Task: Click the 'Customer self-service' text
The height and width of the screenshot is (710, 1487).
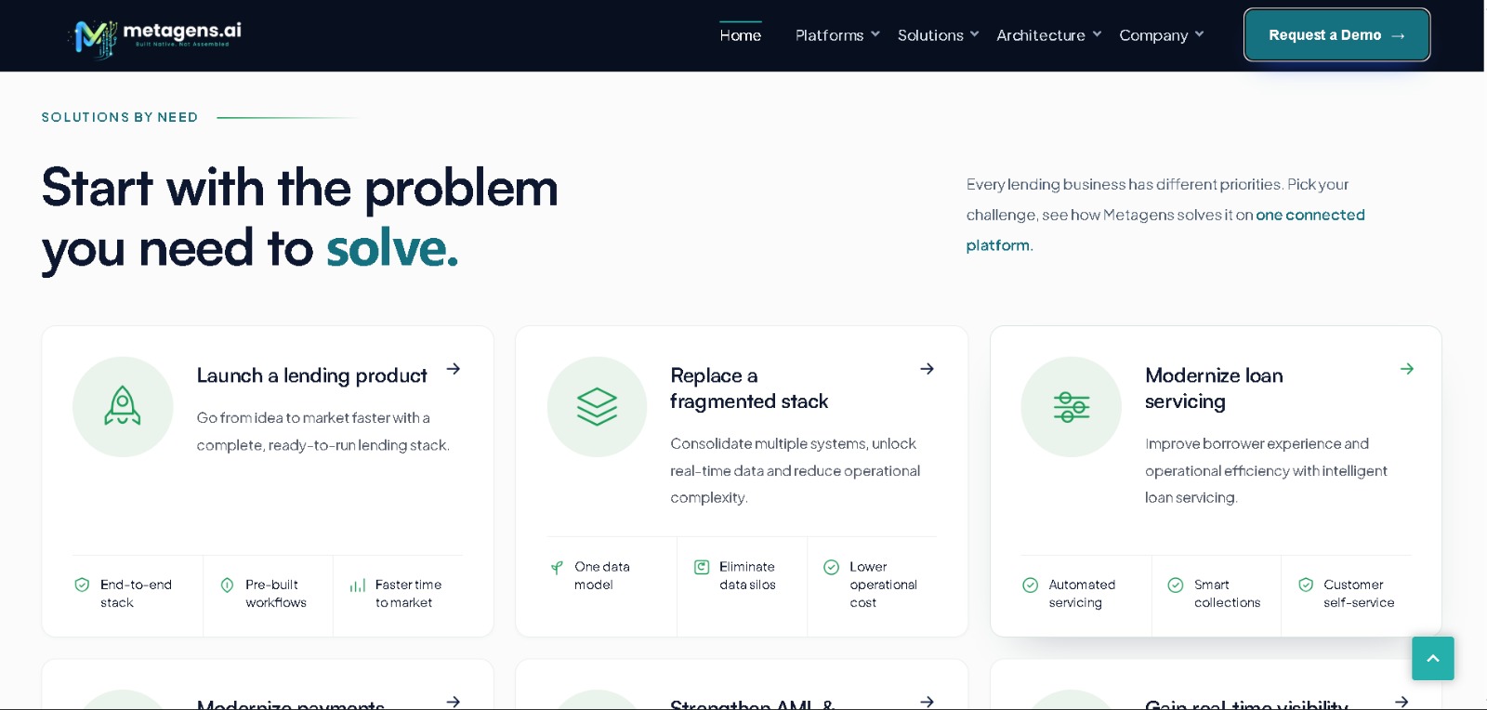Action: click(x=1359, y=594)
